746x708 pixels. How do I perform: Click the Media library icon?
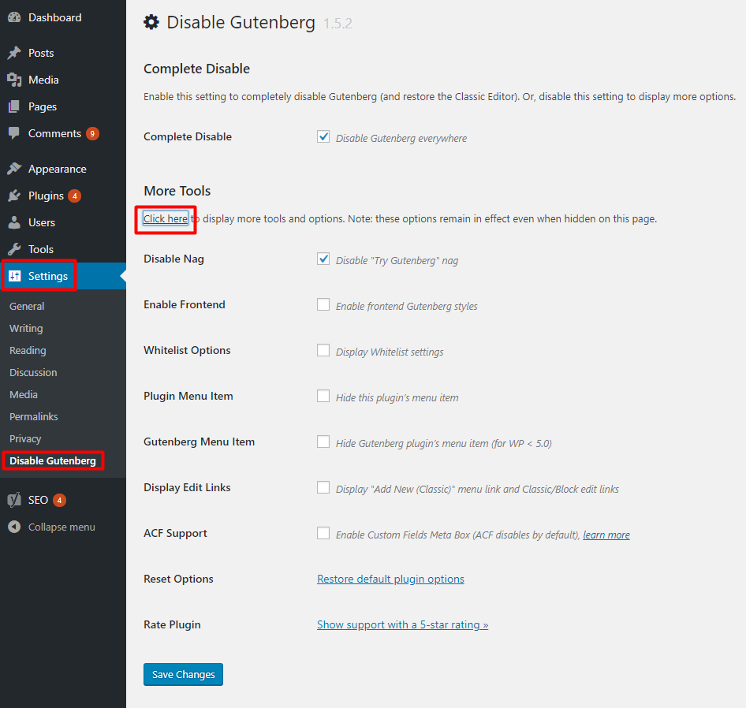coord(14,80)
